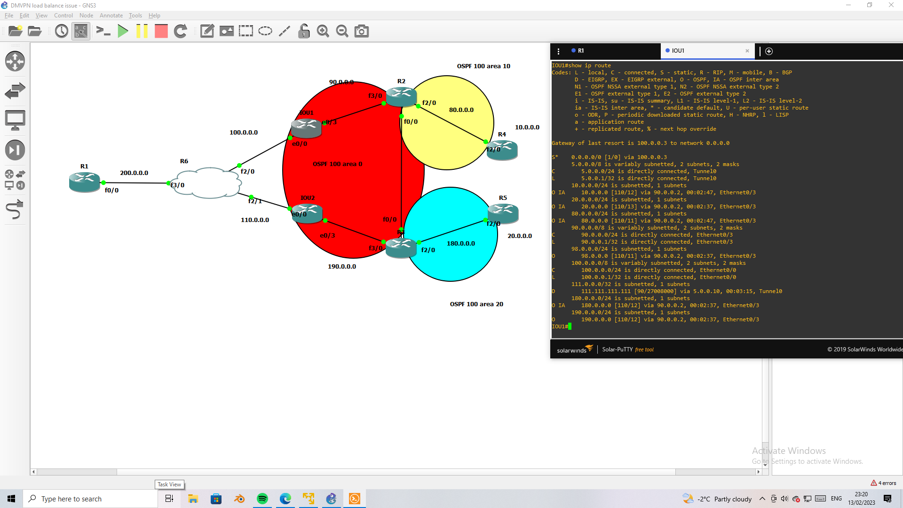Take a screenshot using the camera icon
903x508 pixels.
point(361,31)
